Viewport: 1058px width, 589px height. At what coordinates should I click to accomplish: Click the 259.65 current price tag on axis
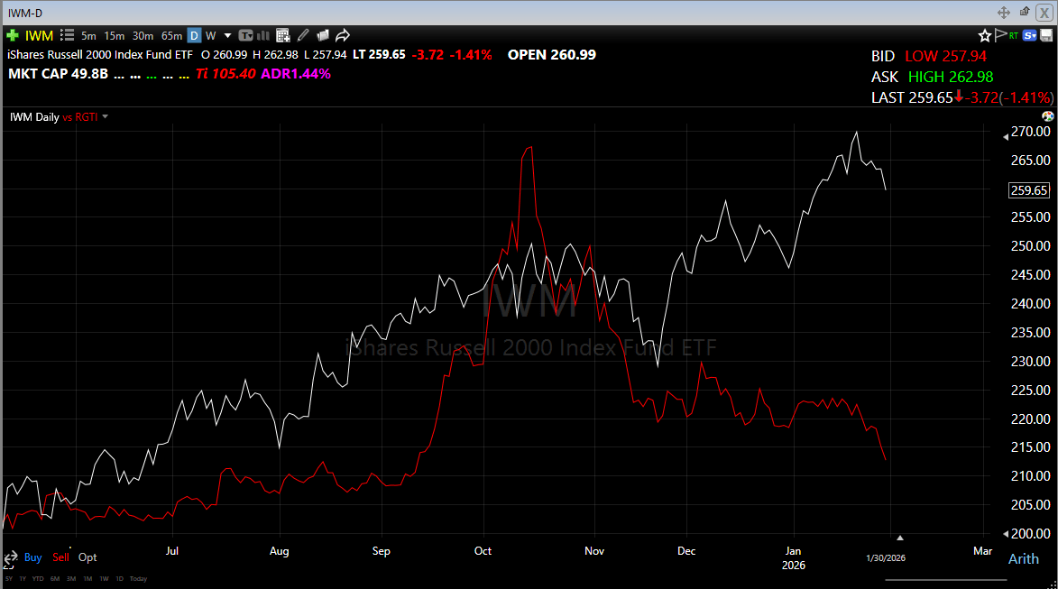[x=1029, y=190]
